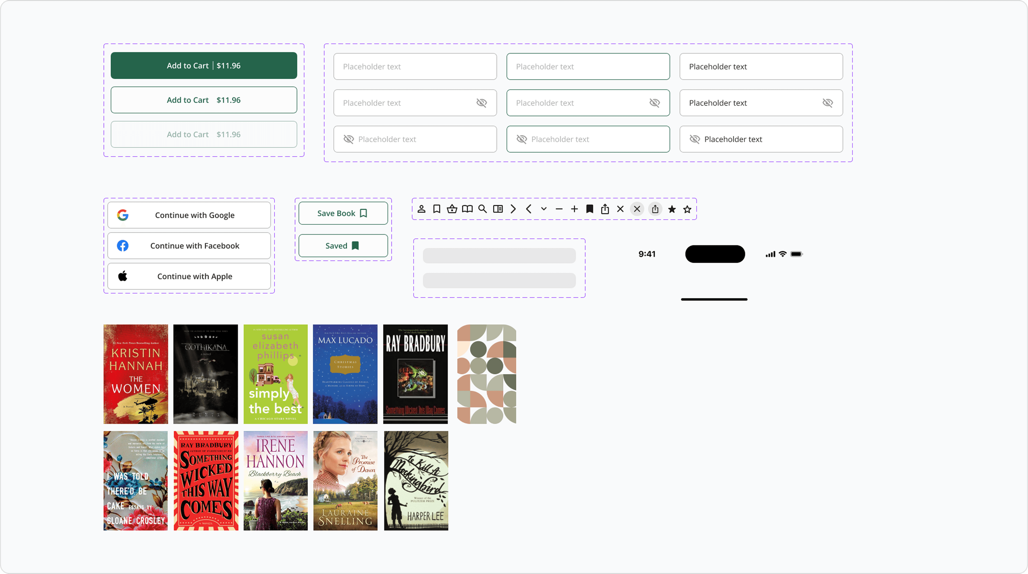
Task: Click the outlined Add to Cart button
Action: tap(204, 100)
